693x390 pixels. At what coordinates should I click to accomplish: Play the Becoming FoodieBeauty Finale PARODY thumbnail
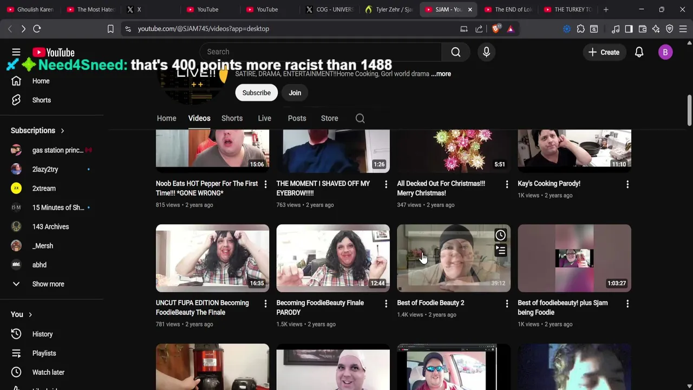333,258
